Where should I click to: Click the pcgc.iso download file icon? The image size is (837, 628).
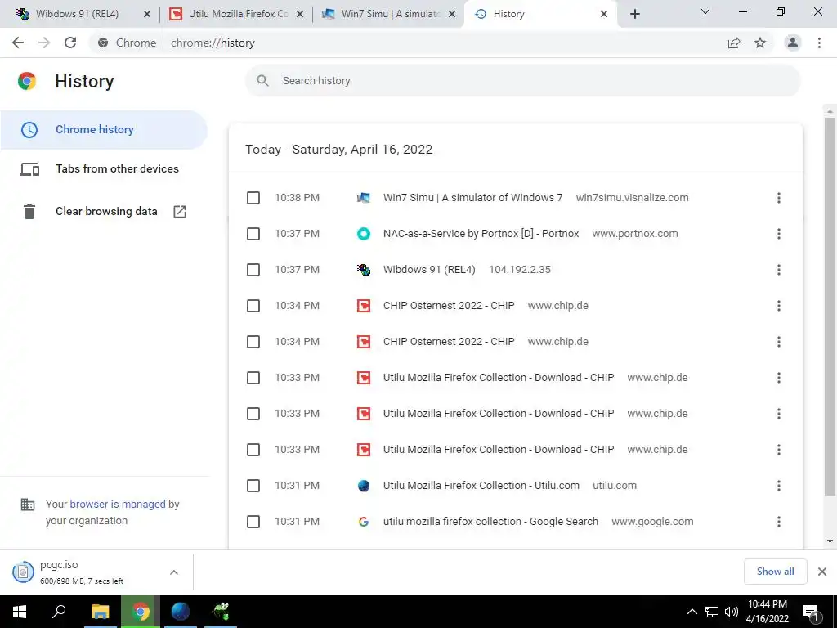coord(23,572)
